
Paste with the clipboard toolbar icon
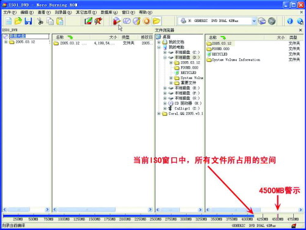click(x=60, y=21)
